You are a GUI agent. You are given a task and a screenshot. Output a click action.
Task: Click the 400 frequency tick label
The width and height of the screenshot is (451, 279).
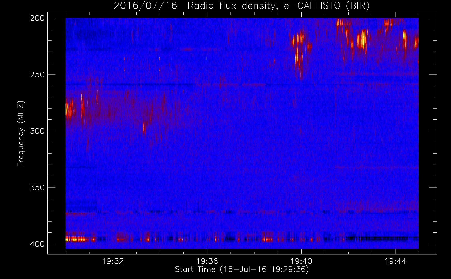tap(37, 244)
